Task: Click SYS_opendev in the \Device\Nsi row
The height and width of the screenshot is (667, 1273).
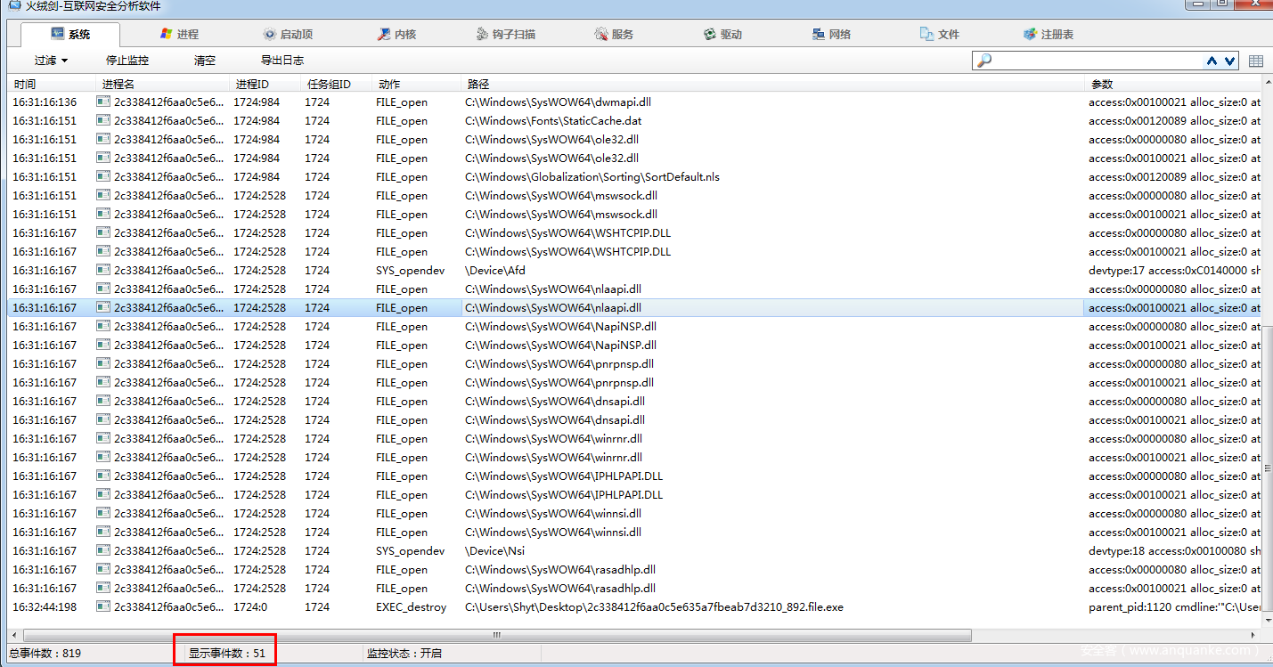Action: pos(410,551)
